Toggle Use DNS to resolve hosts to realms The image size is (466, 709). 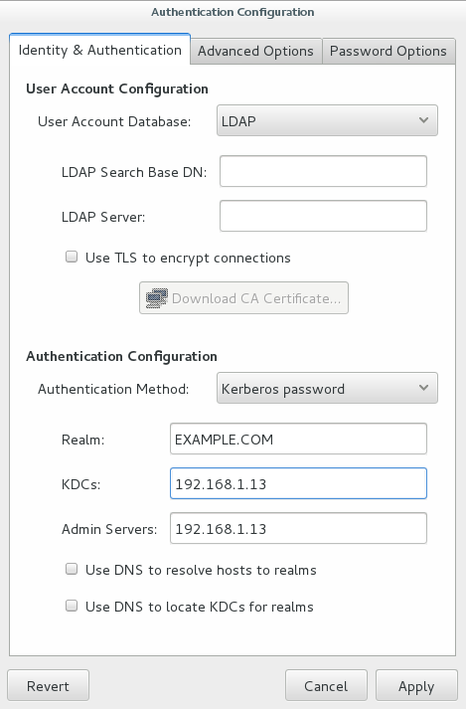[72, 569]
